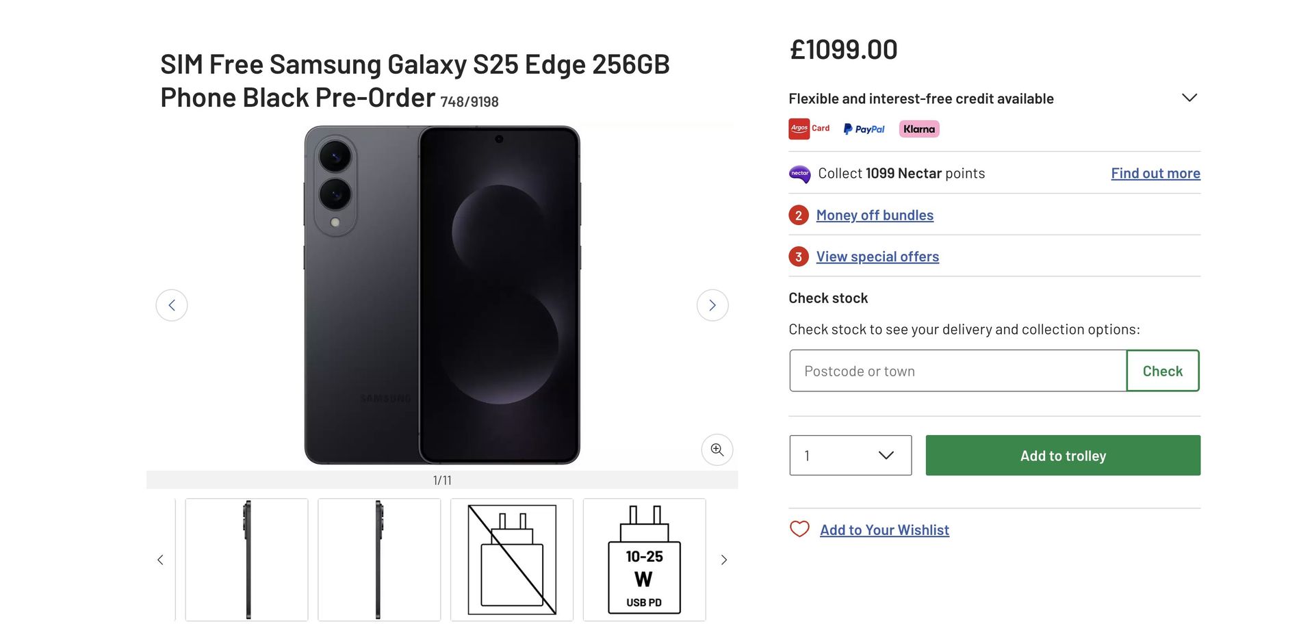The height and width of the screenshot is (639, 1314).
Task: Click the Check stock button
Action: (x=1162, y=371)
